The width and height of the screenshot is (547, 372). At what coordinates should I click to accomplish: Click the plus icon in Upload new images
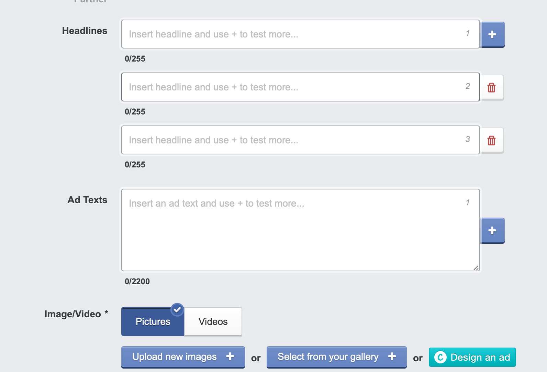230,357
